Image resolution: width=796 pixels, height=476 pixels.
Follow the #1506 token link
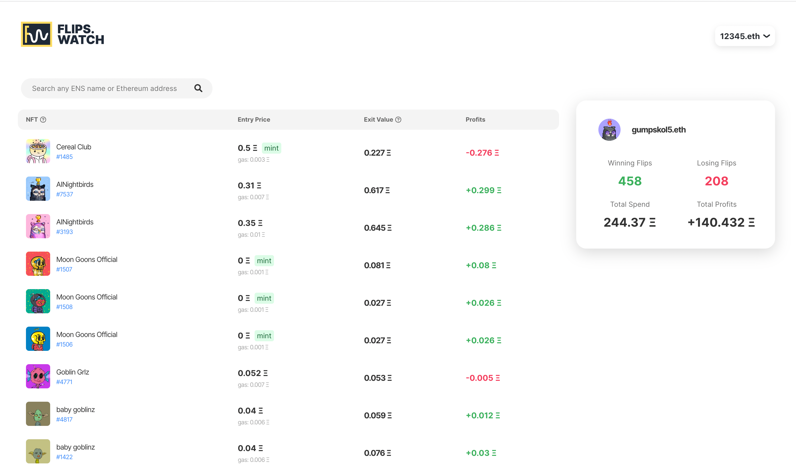(x=65, y=345)
